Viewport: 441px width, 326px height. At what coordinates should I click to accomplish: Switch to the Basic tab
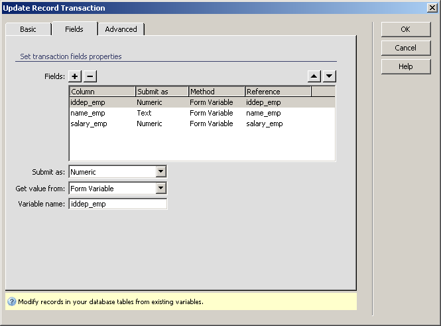point(28,29)
